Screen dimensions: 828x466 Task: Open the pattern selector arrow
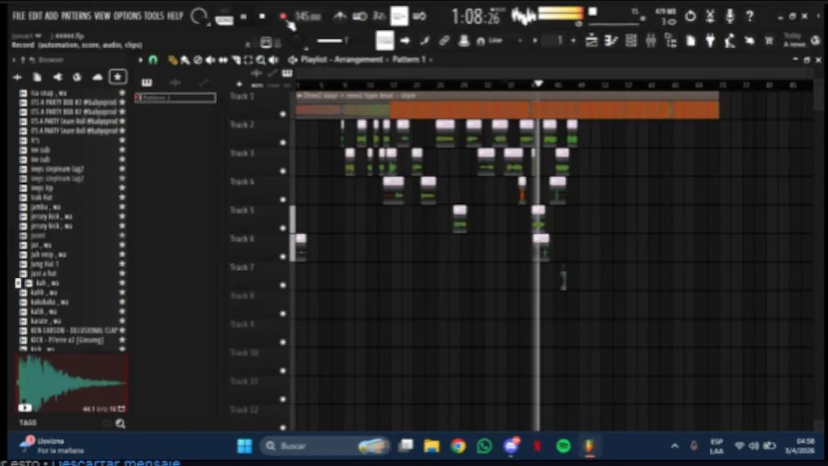[x=535, y=41]
